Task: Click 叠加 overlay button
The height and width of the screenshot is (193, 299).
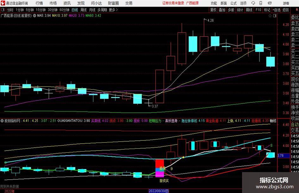Action: [222, 10]
